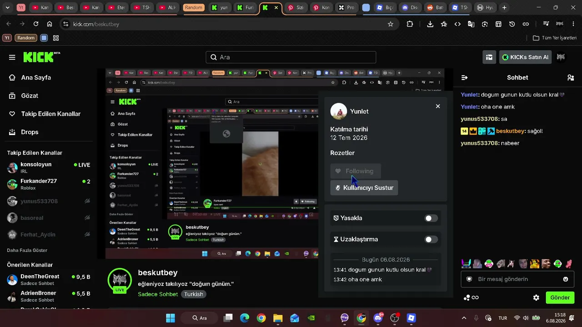Open the emoji picker in message box
Image resolution: width=582 pixels, height=327 pixels.
pyautogui.click(x=566, y=279)
